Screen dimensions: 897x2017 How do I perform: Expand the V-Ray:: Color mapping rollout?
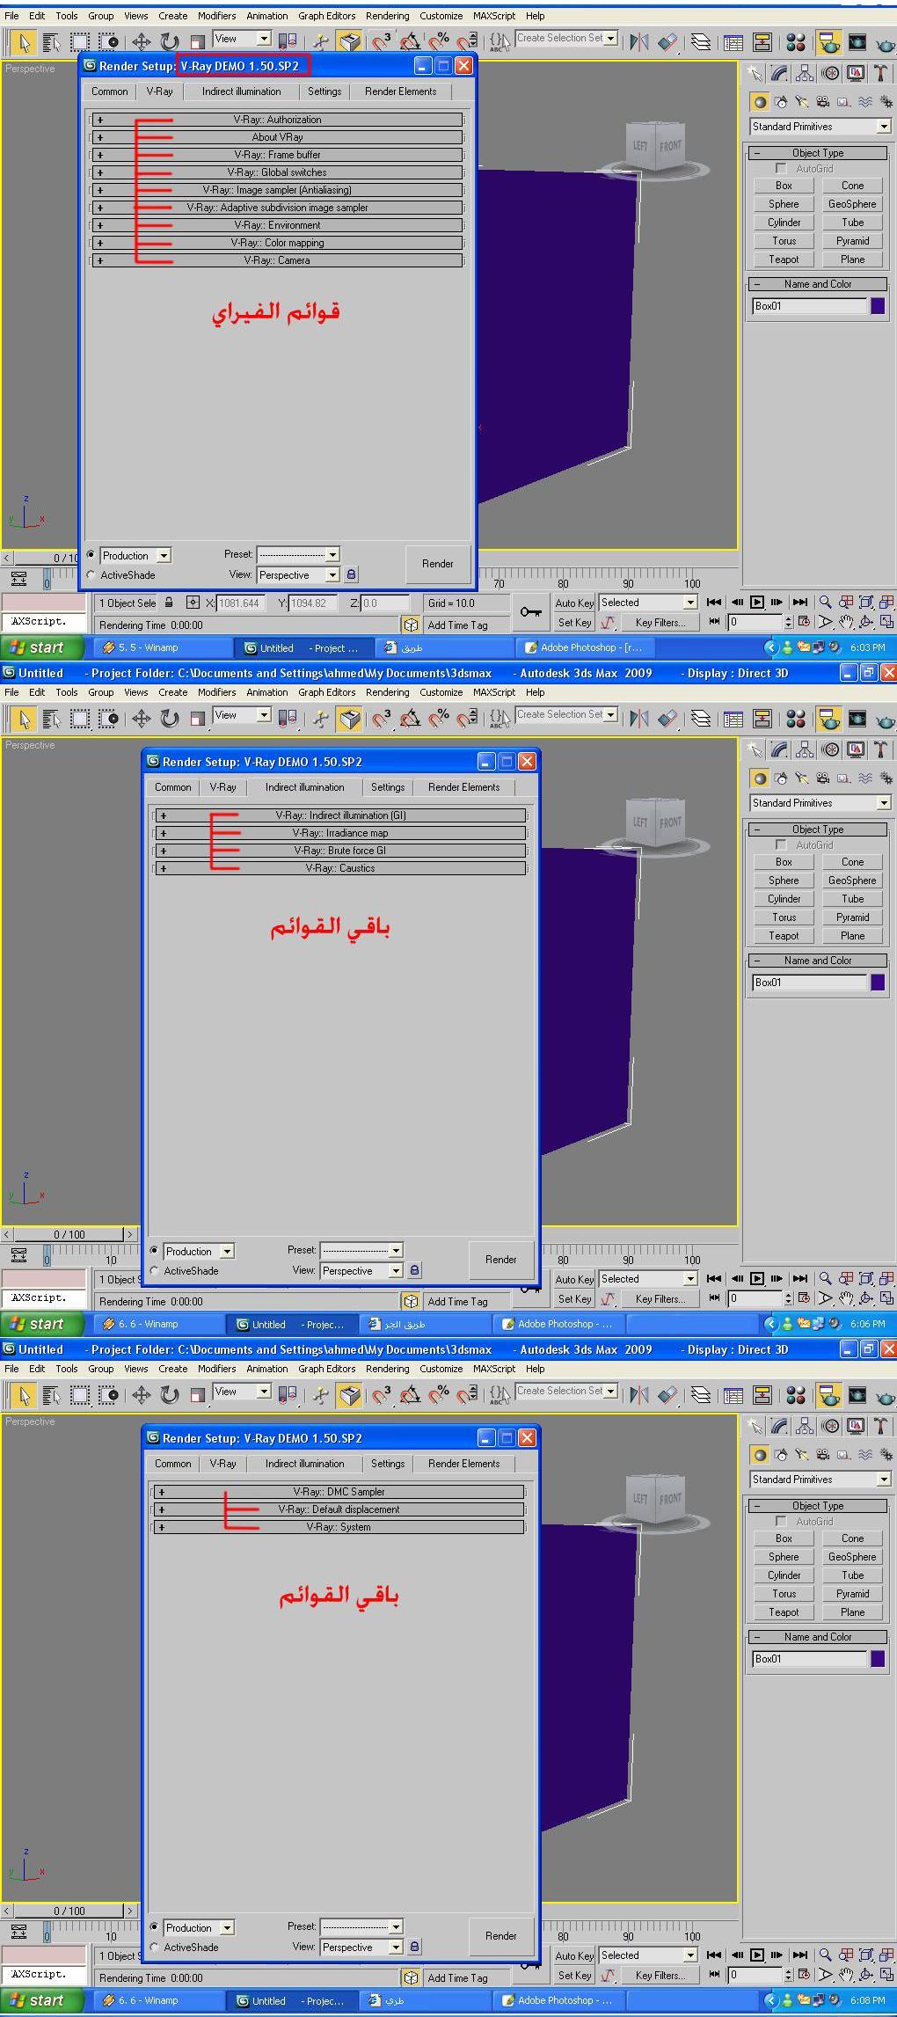tap(277, 243)
